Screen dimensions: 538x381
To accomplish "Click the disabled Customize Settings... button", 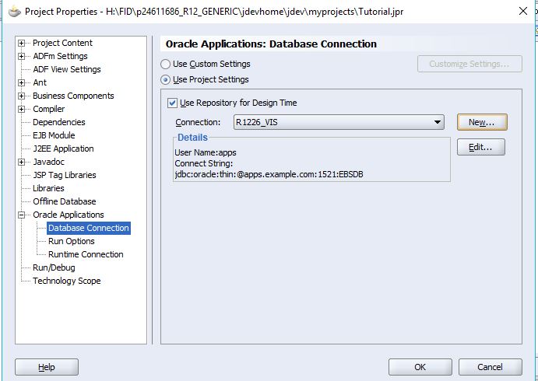I will pyautogui.click(x=469, y=64).
